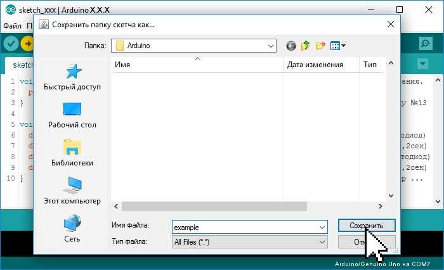
Task: Select Быстрый доступ in the places sidebar
Action: click(72, 77)
